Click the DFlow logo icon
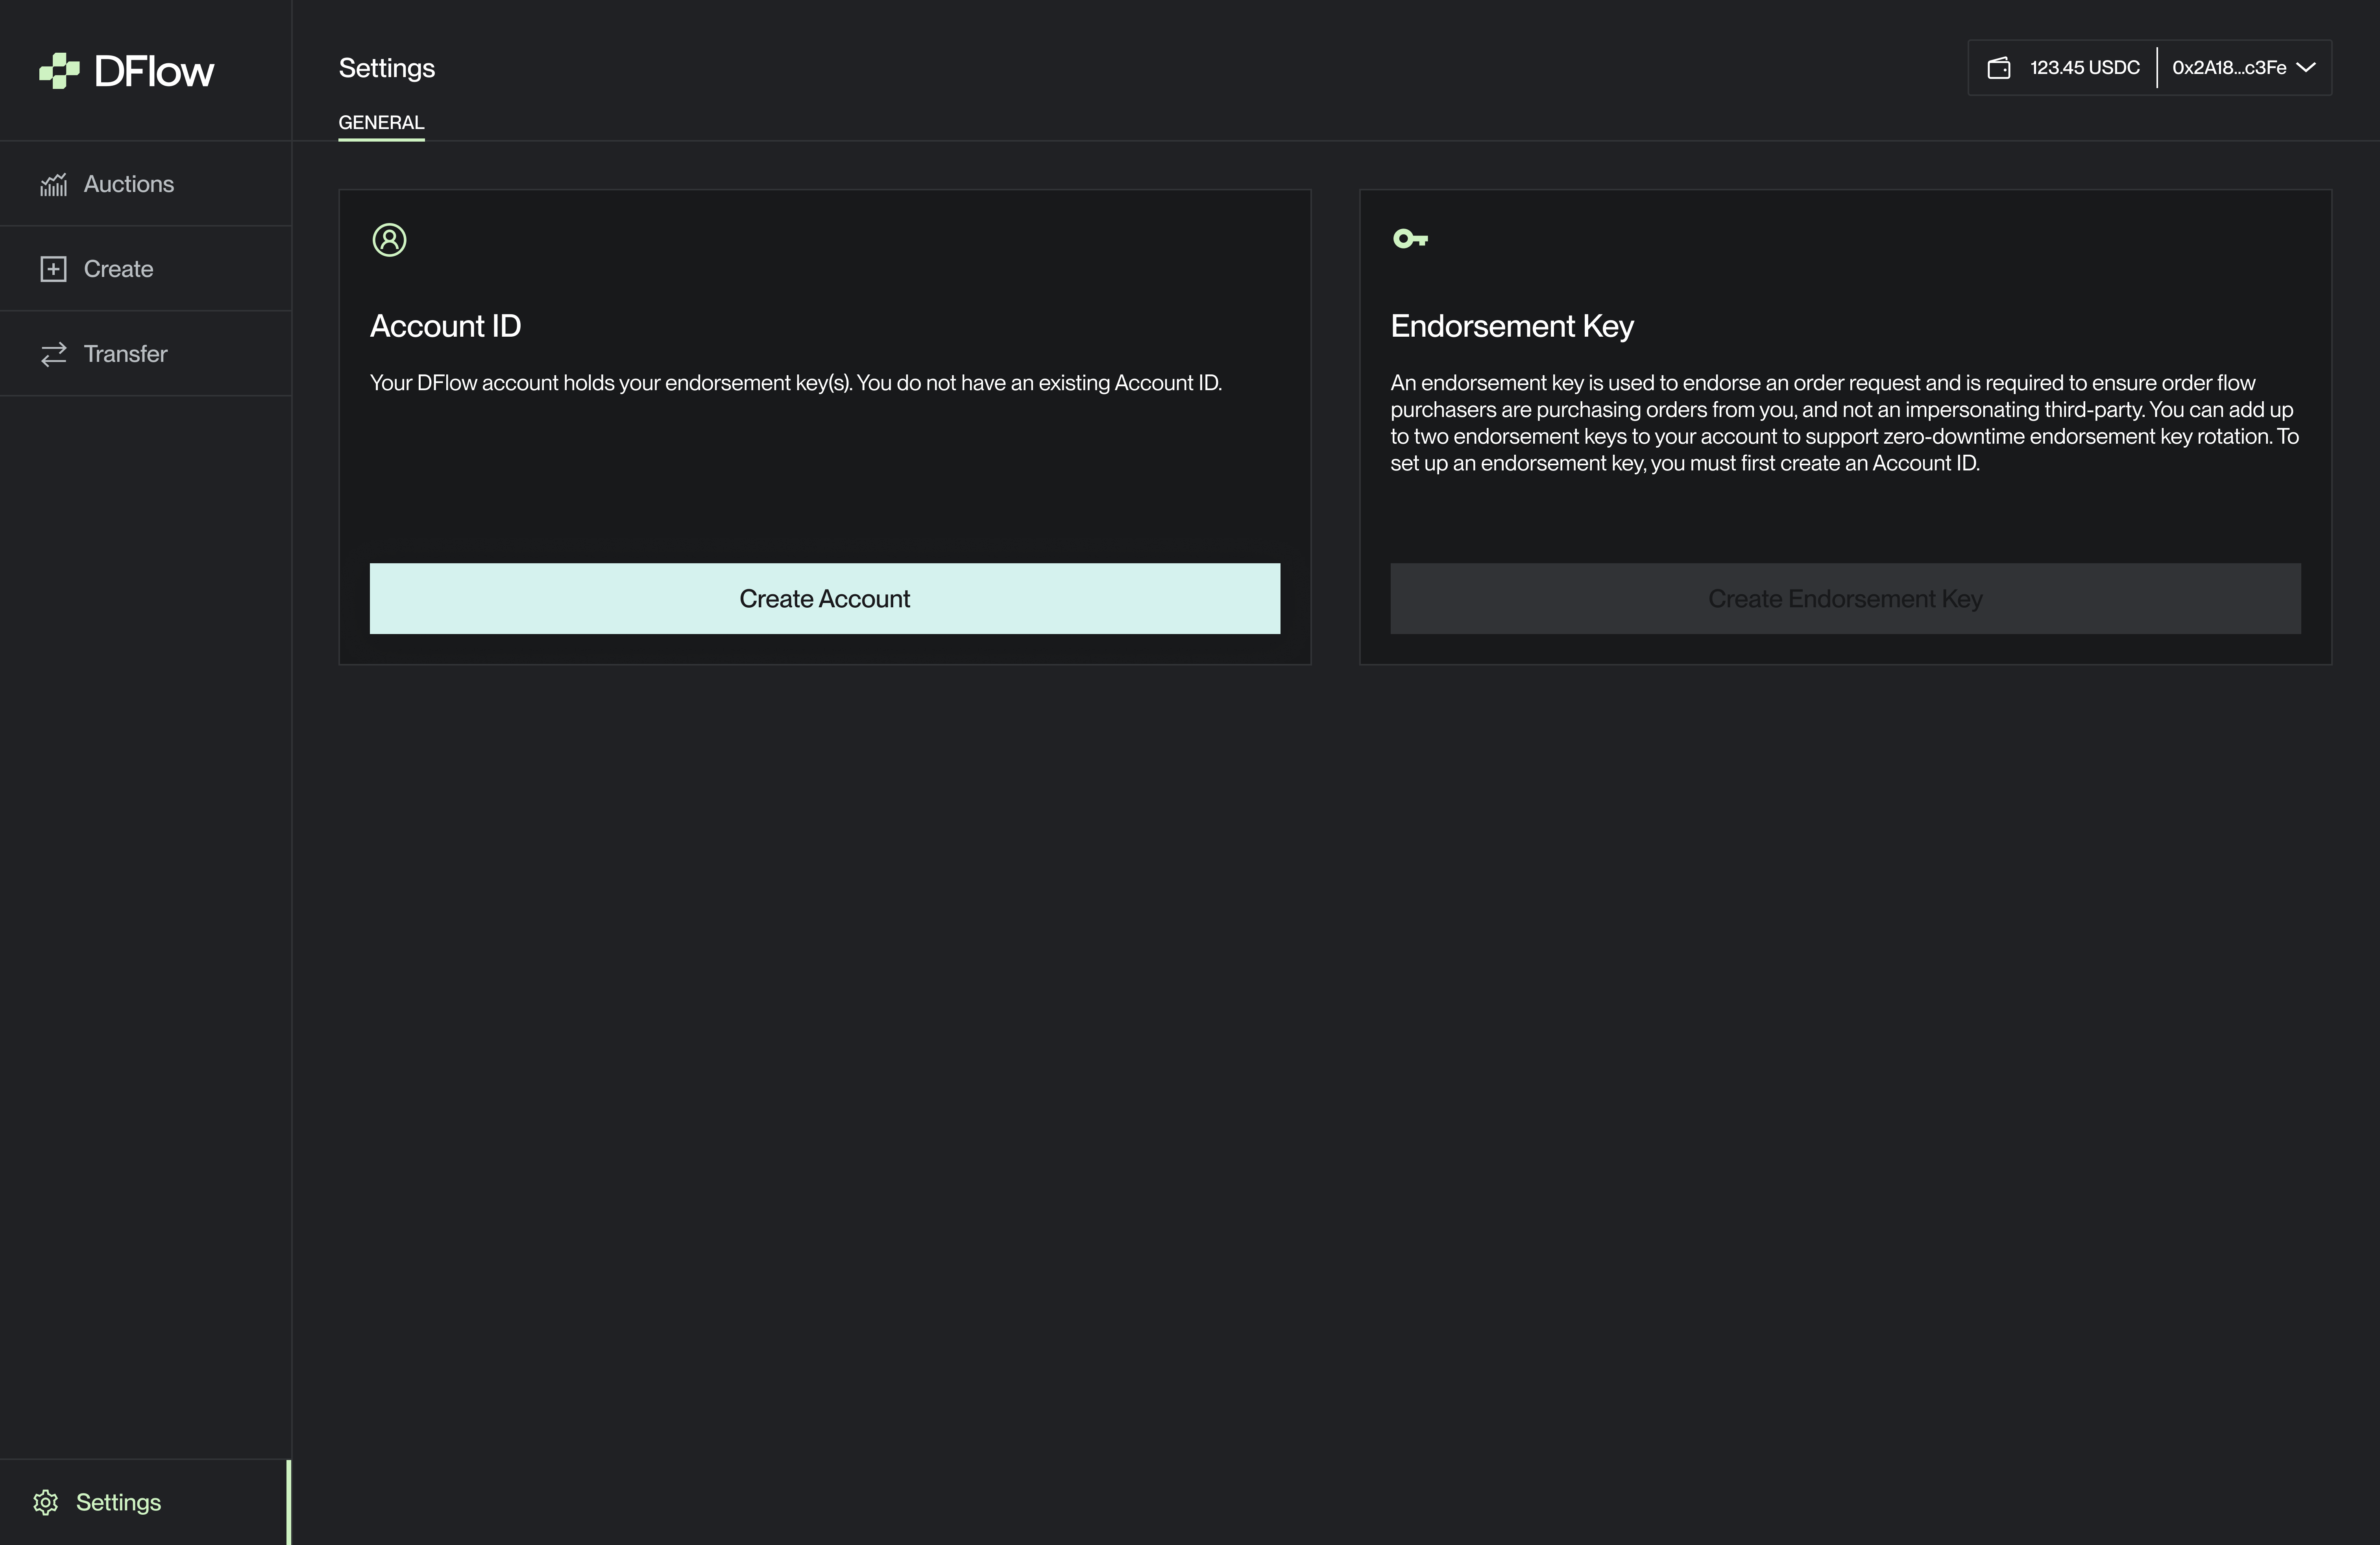Viewport: 2380px width, 1545px height. 59,71
